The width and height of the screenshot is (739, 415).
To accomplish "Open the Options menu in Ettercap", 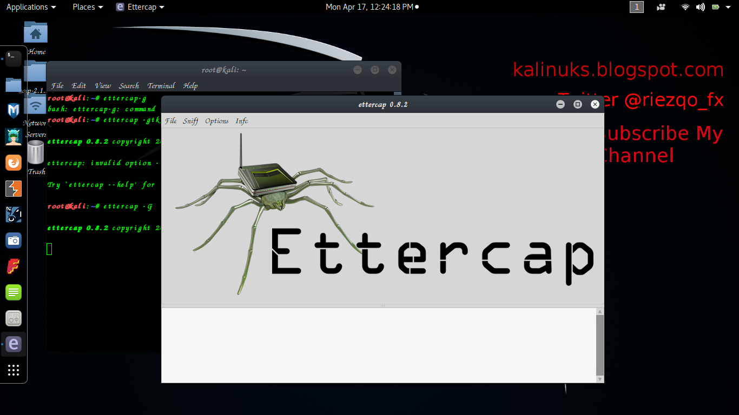I will pos(216,121).
